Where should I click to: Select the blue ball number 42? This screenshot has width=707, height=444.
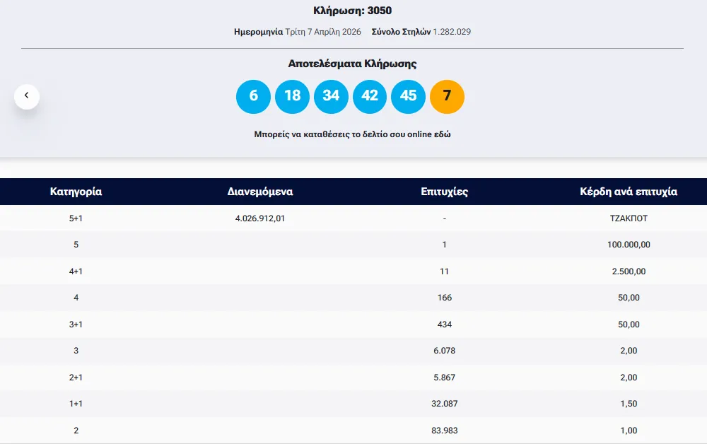[x=370, y=96]
